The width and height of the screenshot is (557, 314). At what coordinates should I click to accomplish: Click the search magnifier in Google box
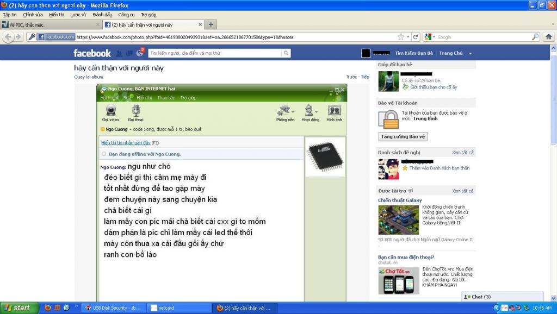535,37
